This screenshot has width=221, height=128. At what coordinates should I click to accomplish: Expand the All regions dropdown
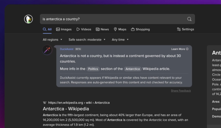[x=52, y=40]
